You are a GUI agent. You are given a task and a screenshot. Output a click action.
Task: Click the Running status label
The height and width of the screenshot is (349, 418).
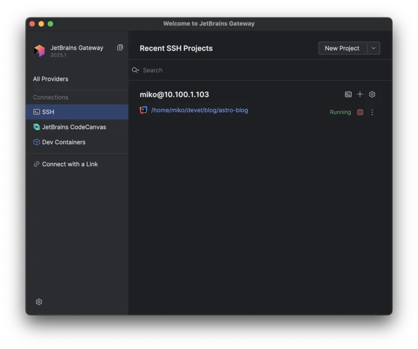point(340,112)
